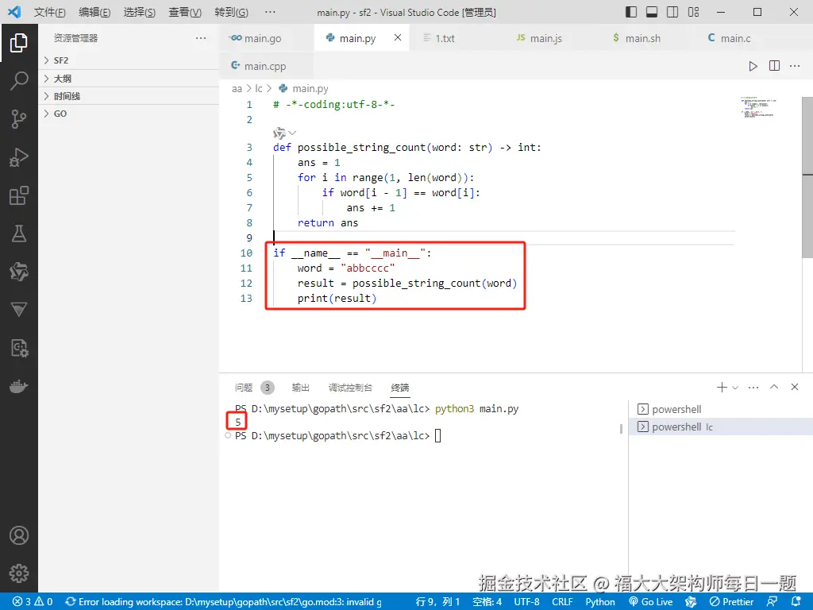Open the 文件(F) menu
Screen dimensions: 813x610
tap(50, 12)
